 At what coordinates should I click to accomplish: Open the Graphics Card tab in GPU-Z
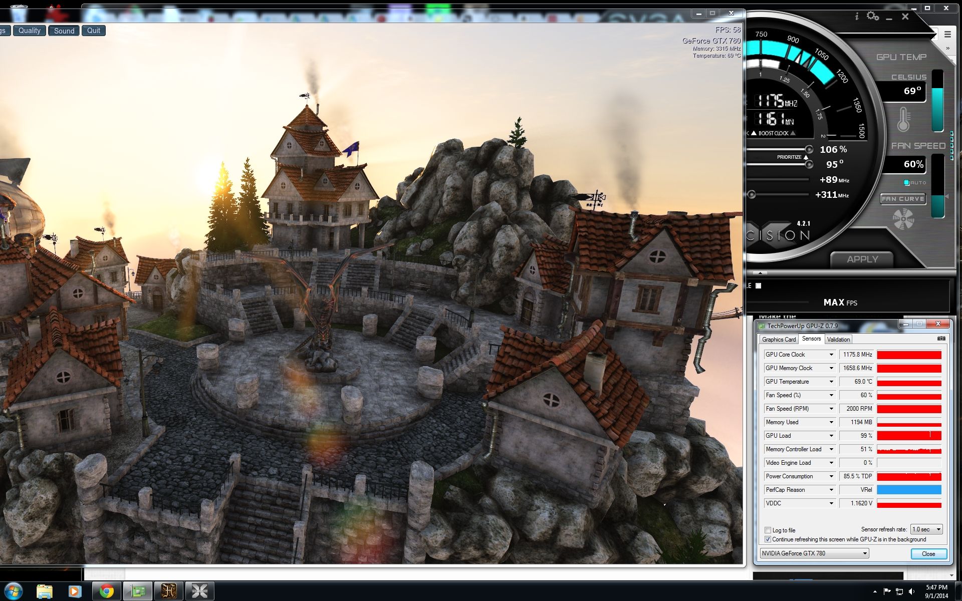[x=777, y=339]
